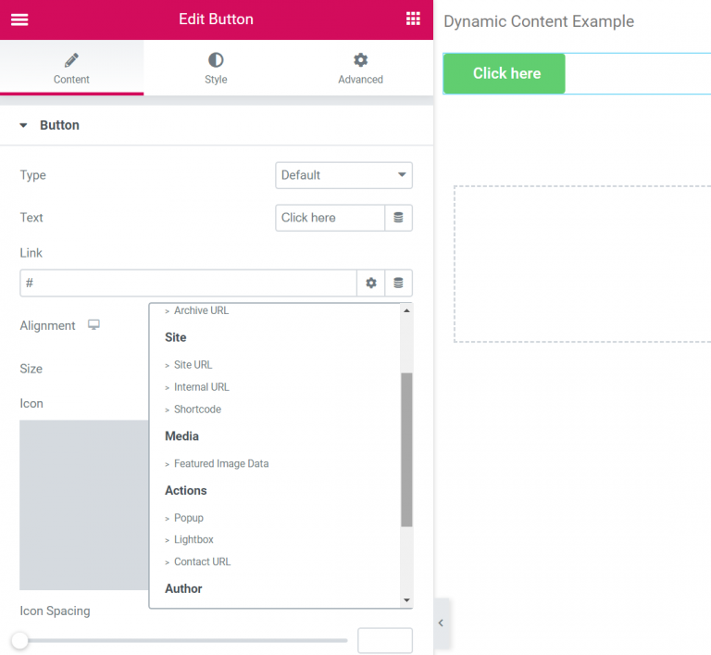711x655 pixels.
Task: Choose Site URL from dynamic list
Action: coord(193,365)
